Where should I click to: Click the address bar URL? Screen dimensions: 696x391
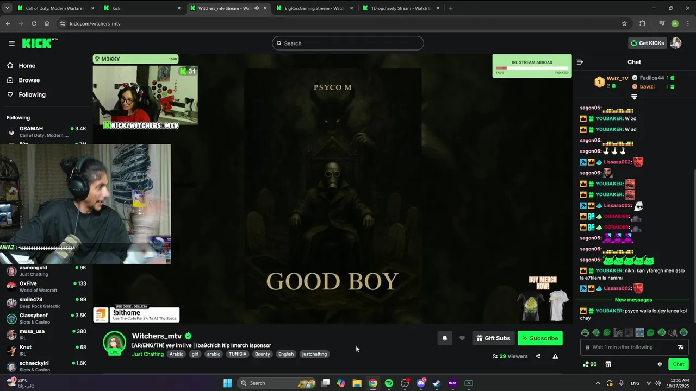coord(95,23)
